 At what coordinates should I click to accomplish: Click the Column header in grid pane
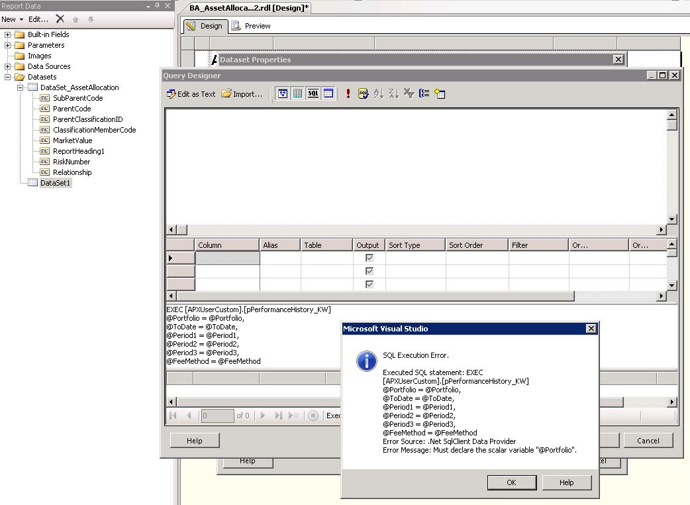coord(226,245)
